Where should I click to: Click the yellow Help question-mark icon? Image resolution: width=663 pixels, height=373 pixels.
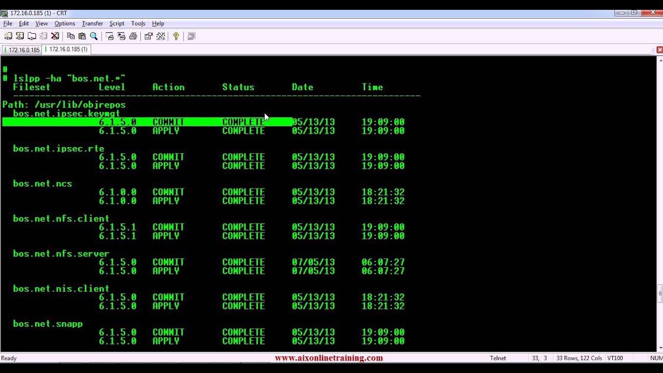[176, 36]
